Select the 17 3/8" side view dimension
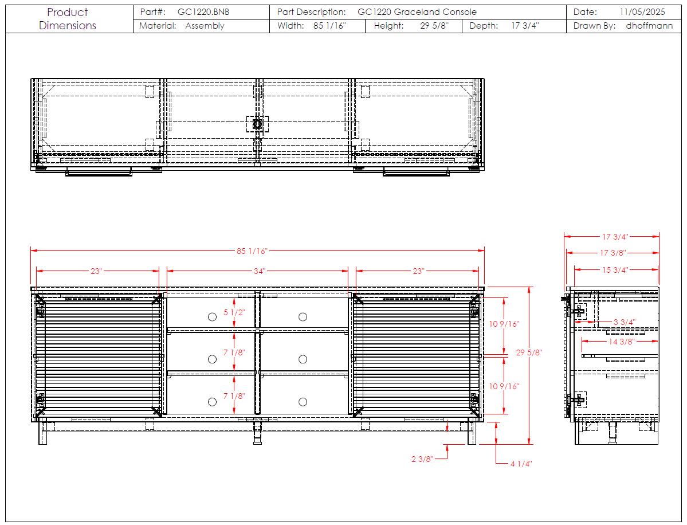This screenshot has height=525, width=687. tap(614, 252)
